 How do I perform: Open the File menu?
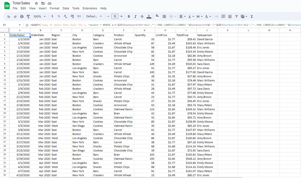tap(15, 8)
